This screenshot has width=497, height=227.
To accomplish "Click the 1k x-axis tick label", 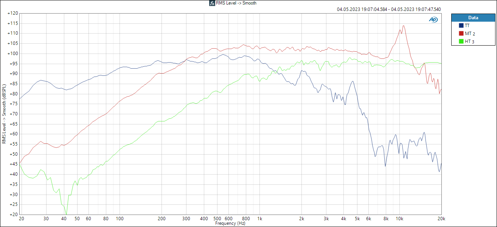I will 260,219.
